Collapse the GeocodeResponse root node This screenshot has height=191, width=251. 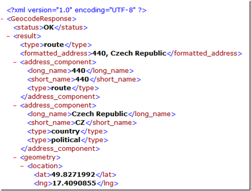[x=3, y=19]
